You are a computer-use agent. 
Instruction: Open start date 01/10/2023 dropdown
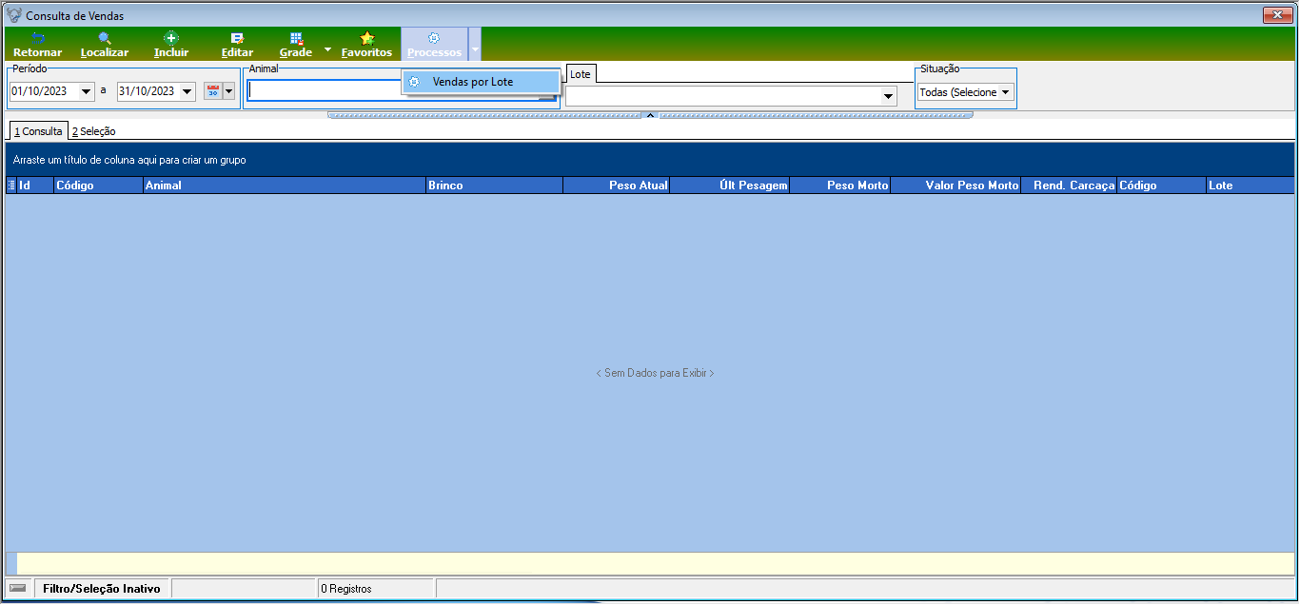tap(88, 92)
